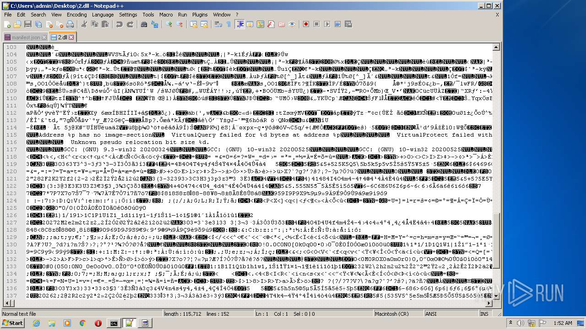Open the Settings menu

[128, 15]
